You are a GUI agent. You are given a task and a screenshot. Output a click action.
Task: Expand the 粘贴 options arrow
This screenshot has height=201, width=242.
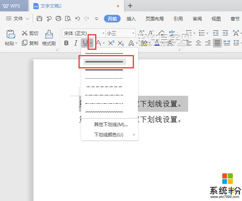click(16, 43)
